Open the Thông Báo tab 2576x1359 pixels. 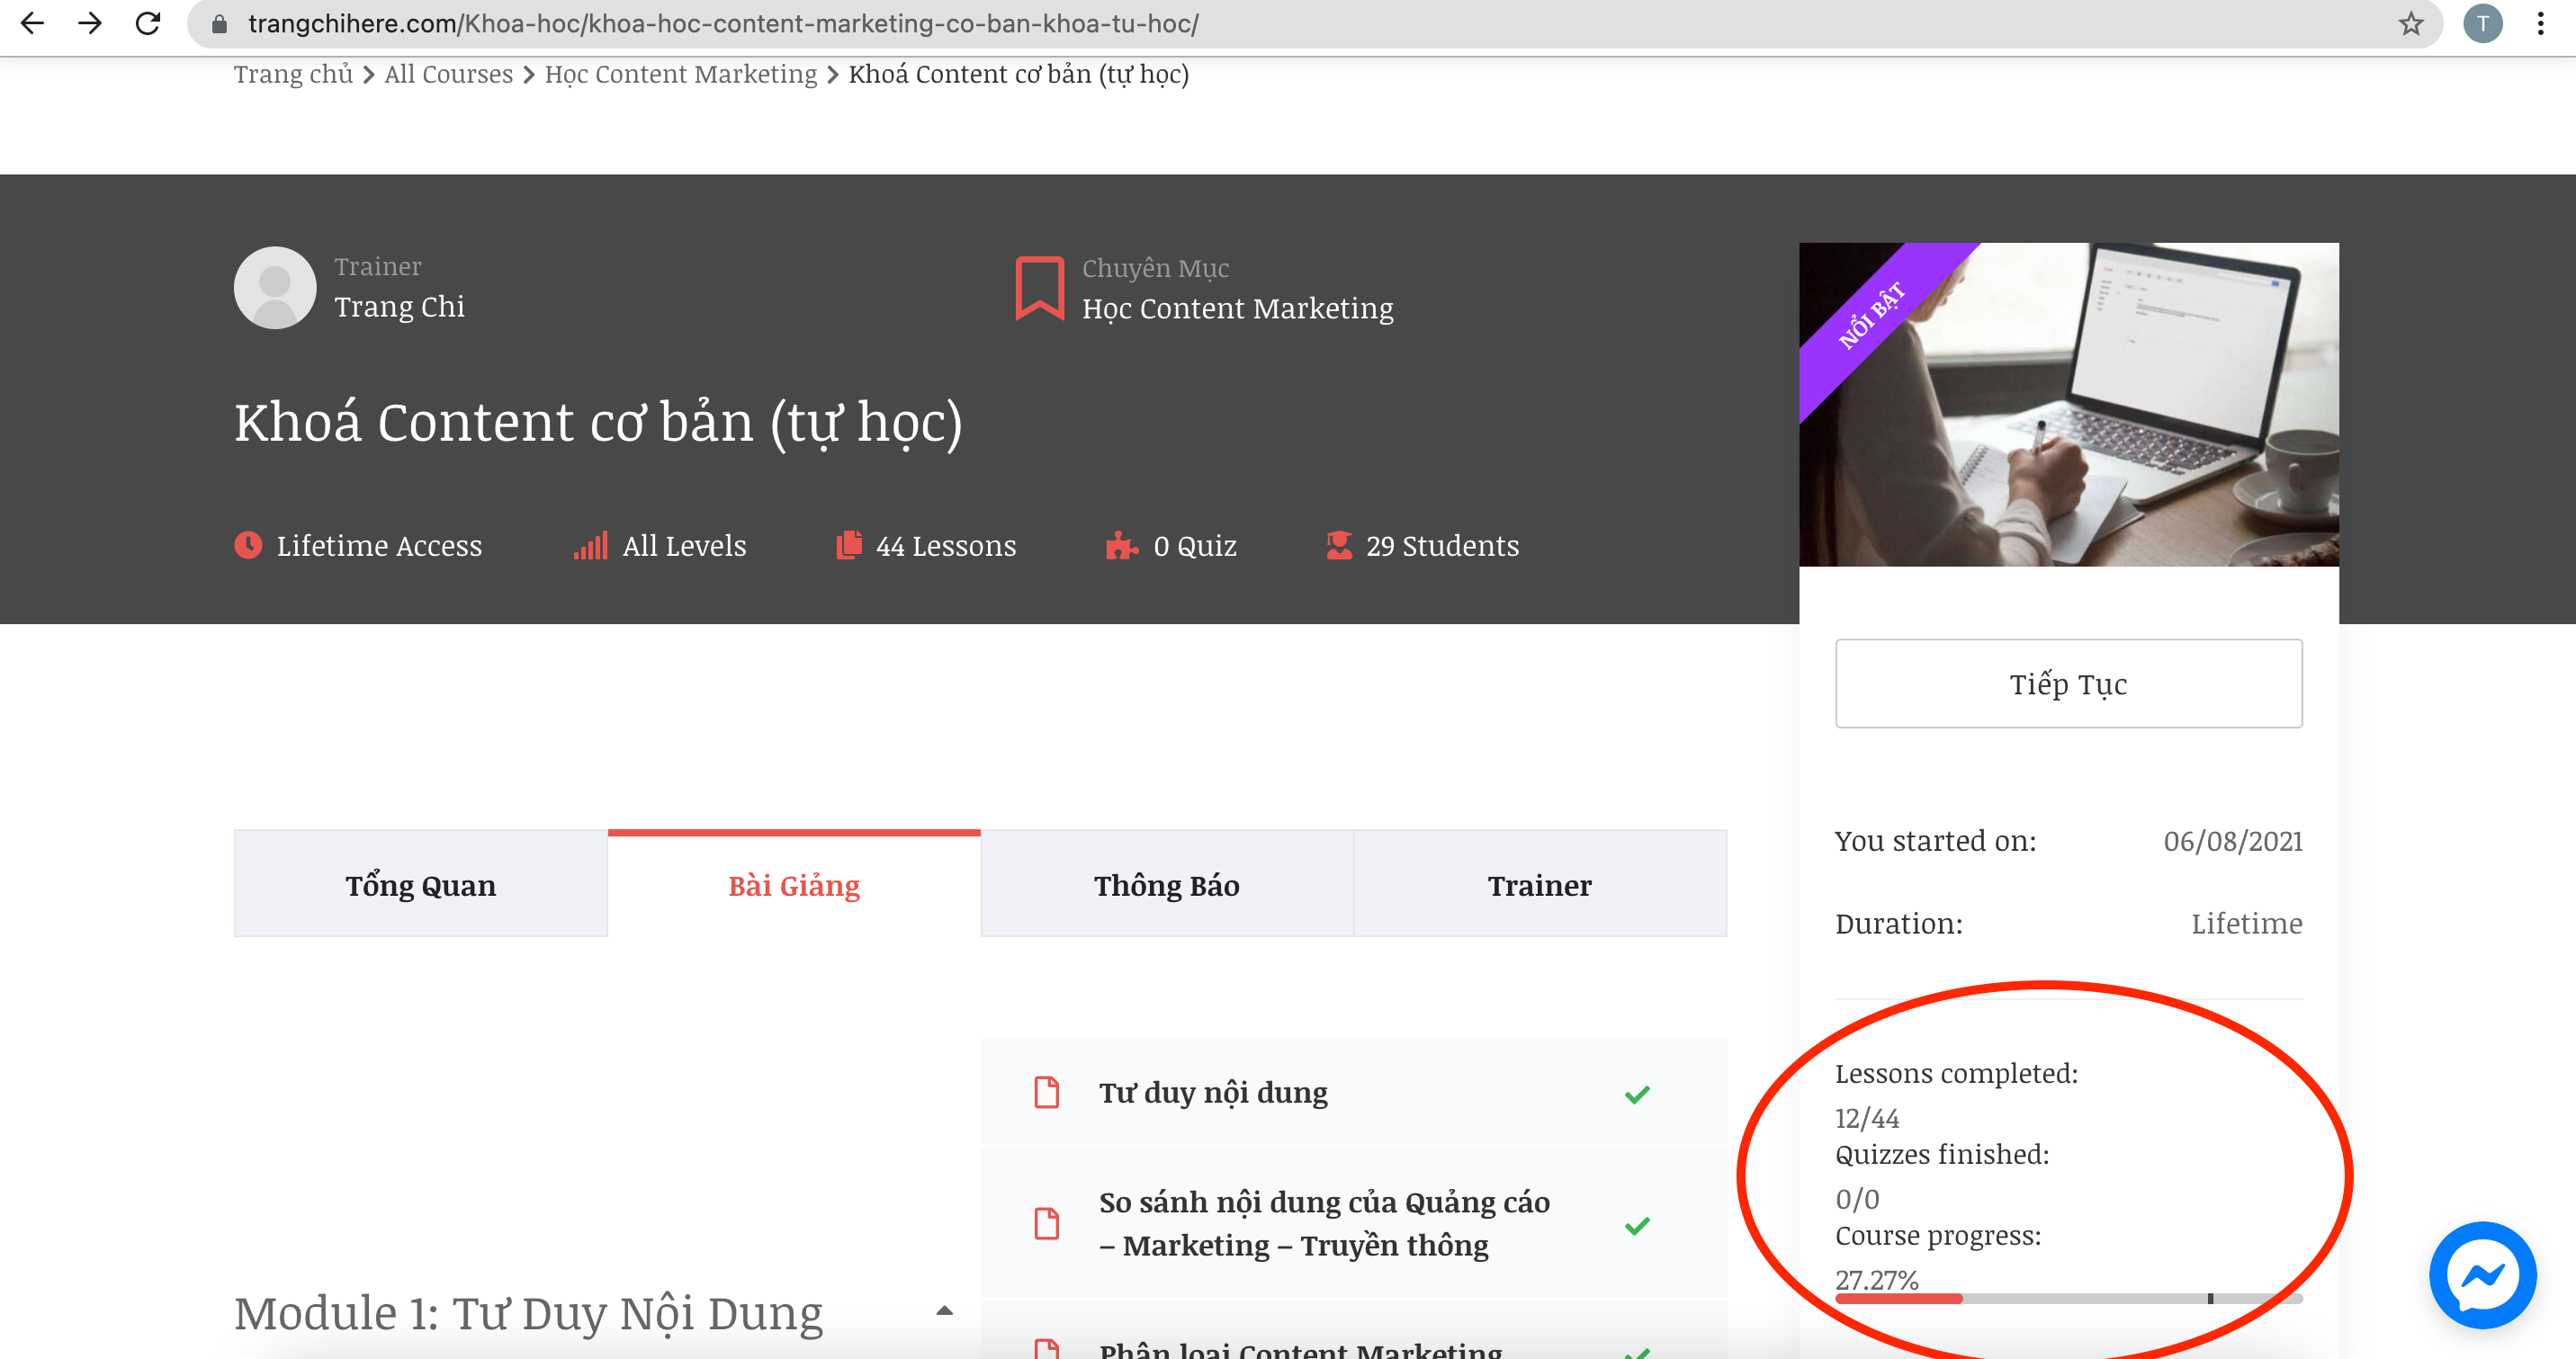[x=1167, y=885]
